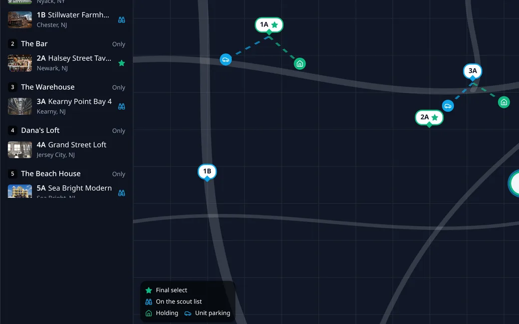
Task: Click the "Kearny, NJ" address text
Action: coord(51,112)
